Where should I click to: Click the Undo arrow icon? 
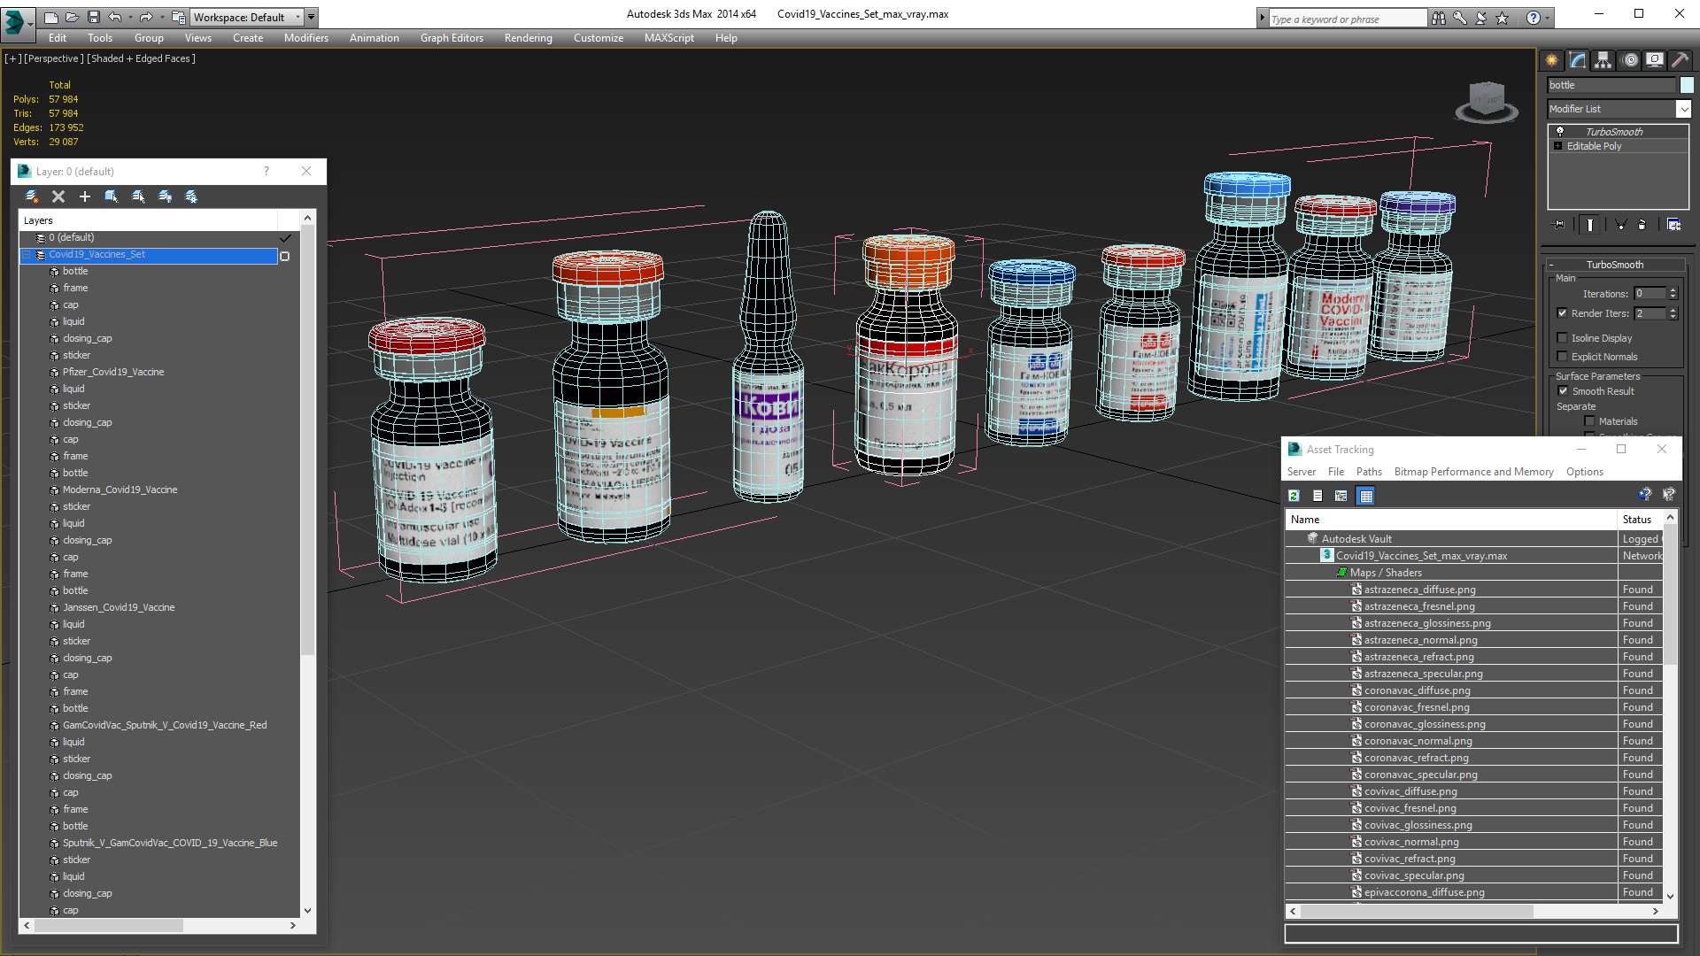click(x=114, y=17)
